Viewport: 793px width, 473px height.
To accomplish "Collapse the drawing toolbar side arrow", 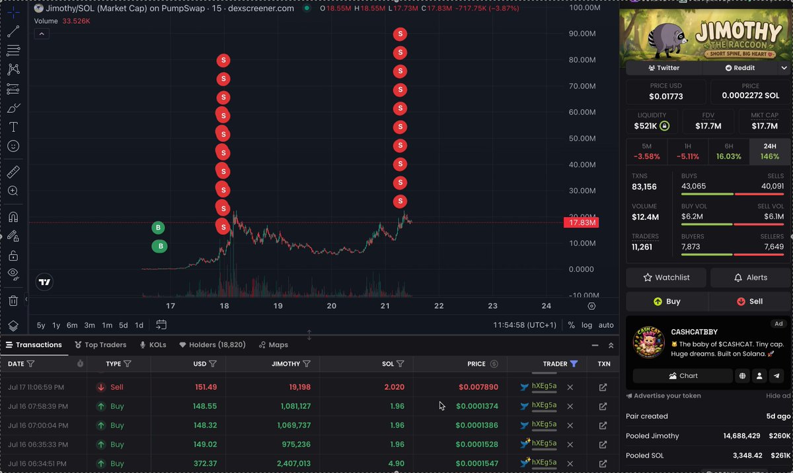I will [26, 300].
